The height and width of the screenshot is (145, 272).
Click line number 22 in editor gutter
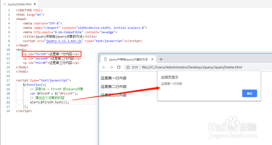8,102
